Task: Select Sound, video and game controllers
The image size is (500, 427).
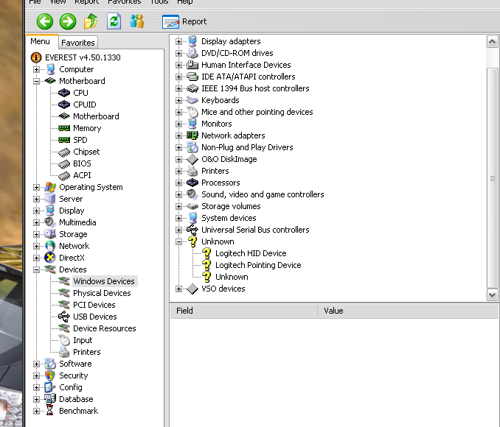Action: 263,194
